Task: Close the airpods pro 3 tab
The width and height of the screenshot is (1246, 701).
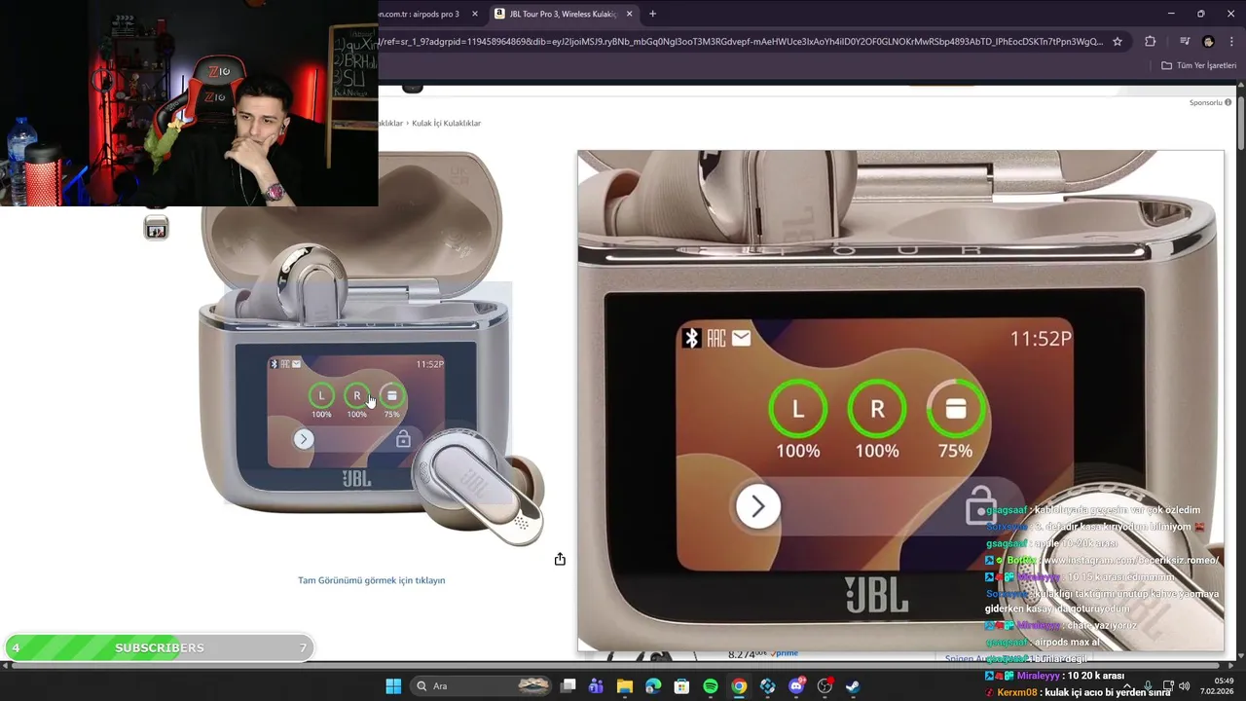Action: pos(475,14)
